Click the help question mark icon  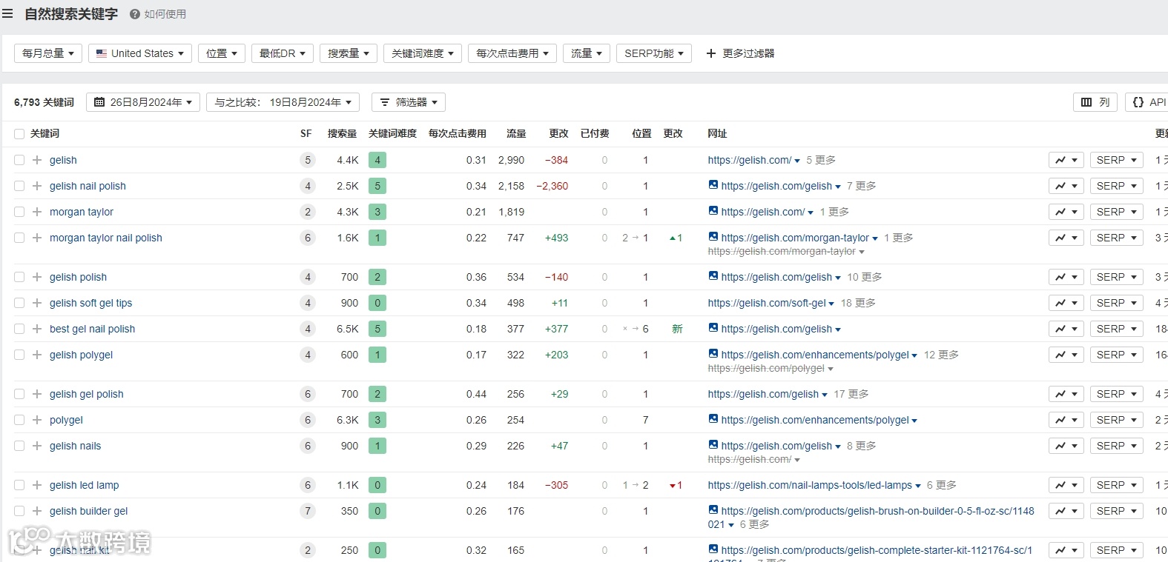point(135,14)
